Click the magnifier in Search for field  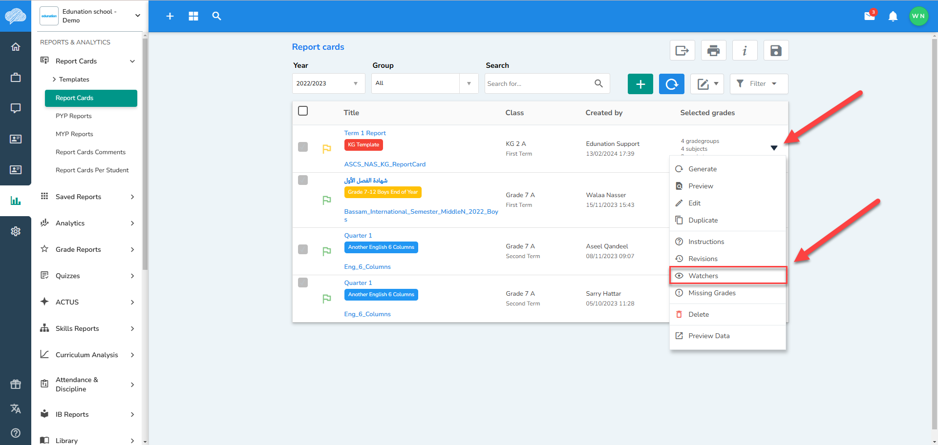click(598, 83)
